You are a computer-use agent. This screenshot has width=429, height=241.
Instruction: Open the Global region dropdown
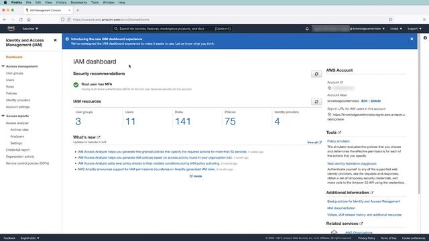[x=396, y=29]
